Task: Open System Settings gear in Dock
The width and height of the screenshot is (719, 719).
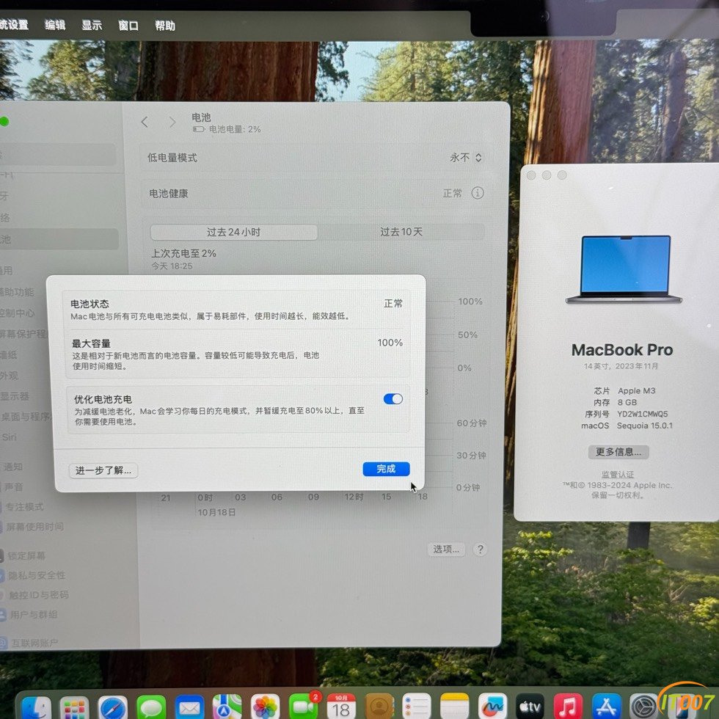Action: 644,707
